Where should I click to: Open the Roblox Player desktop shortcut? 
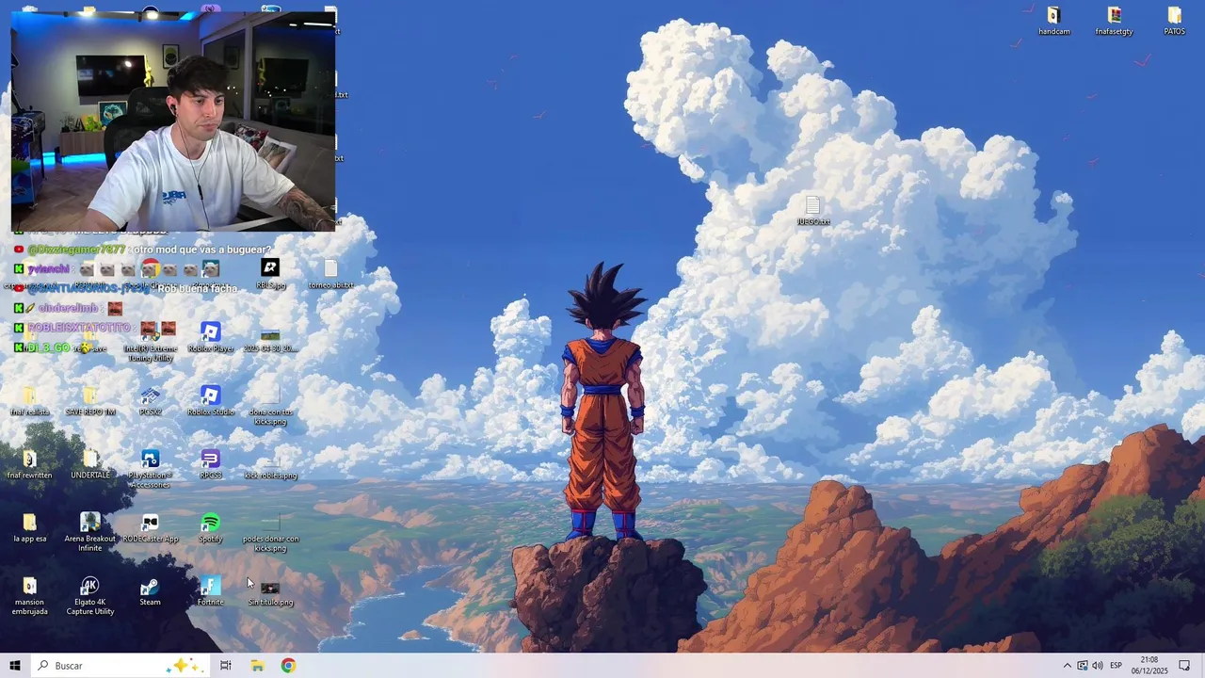click(x=211, y=336)
